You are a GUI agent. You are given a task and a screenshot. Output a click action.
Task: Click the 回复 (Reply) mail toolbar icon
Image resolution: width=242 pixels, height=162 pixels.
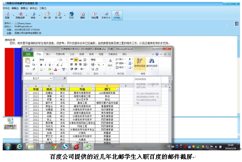coord(7,15)
